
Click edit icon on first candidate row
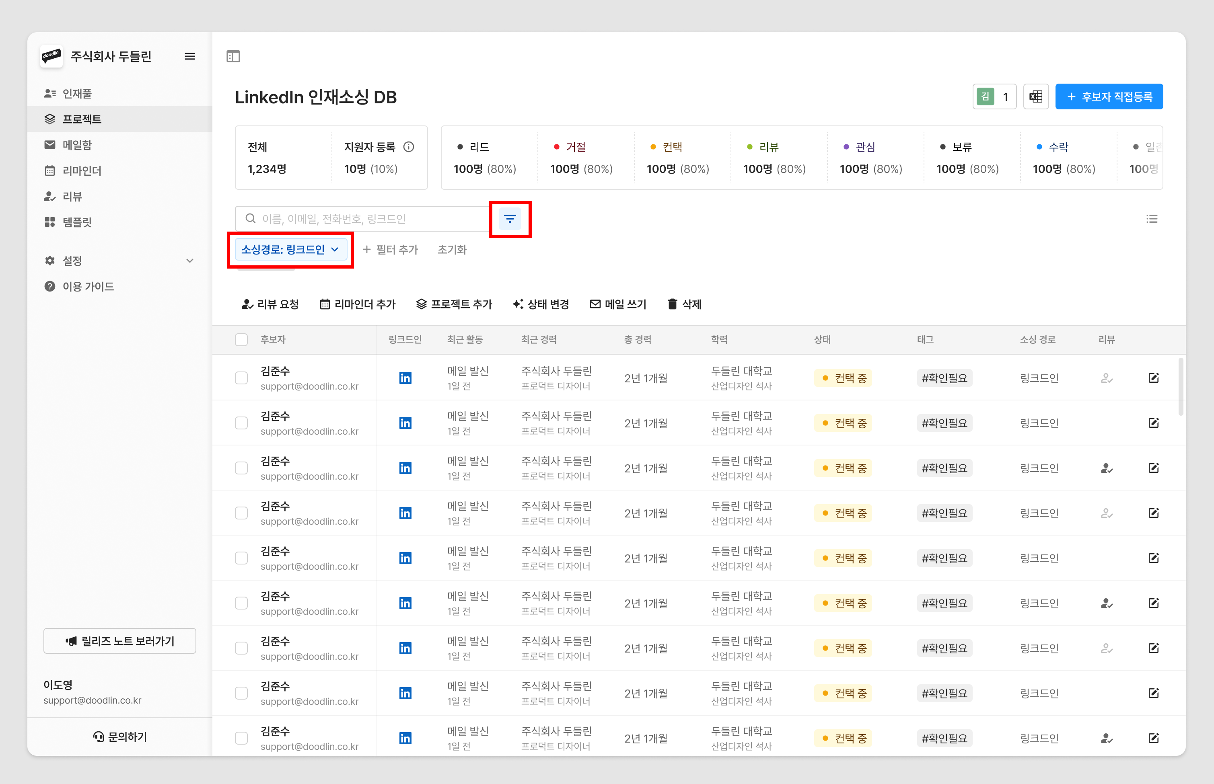coord(1153,378)
